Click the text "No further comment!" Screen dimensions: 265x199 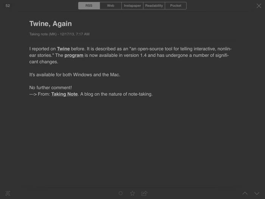tap(50, 88)
